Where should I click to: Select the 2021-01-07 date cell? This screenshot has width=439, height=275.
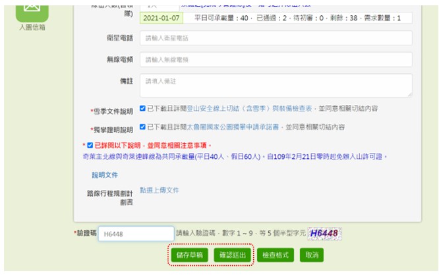point(161,18)
